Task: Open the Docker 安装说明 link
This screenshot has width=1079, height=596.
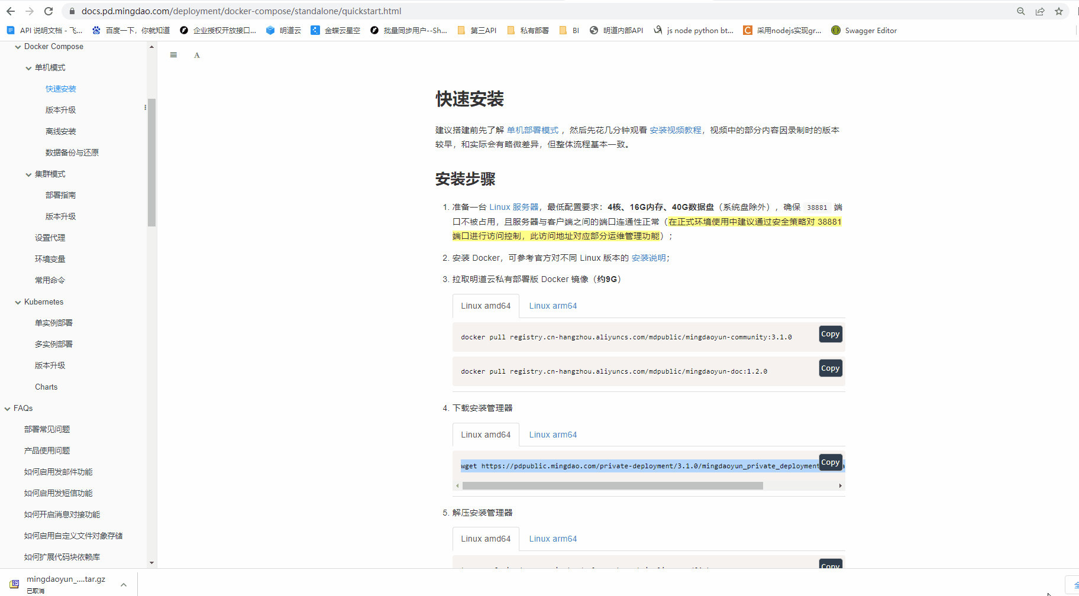Action: coord(648,258)
